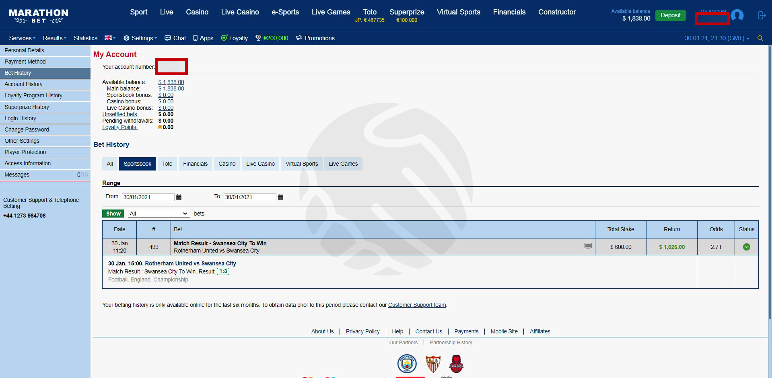Expand the Services dropdown
The width and height of the screenshot is (772, 378).
pos(22,38)
